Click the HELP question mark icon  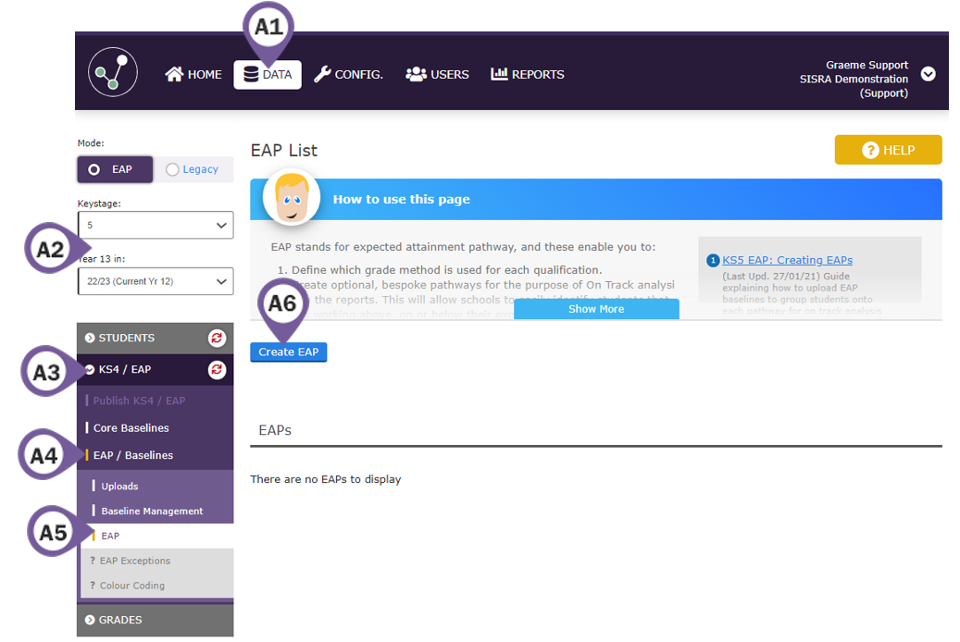(x=870, y=149)
